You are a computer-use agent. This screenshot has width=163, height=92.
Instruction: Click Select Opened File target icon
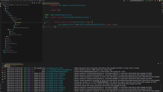[x=32, y=3]
